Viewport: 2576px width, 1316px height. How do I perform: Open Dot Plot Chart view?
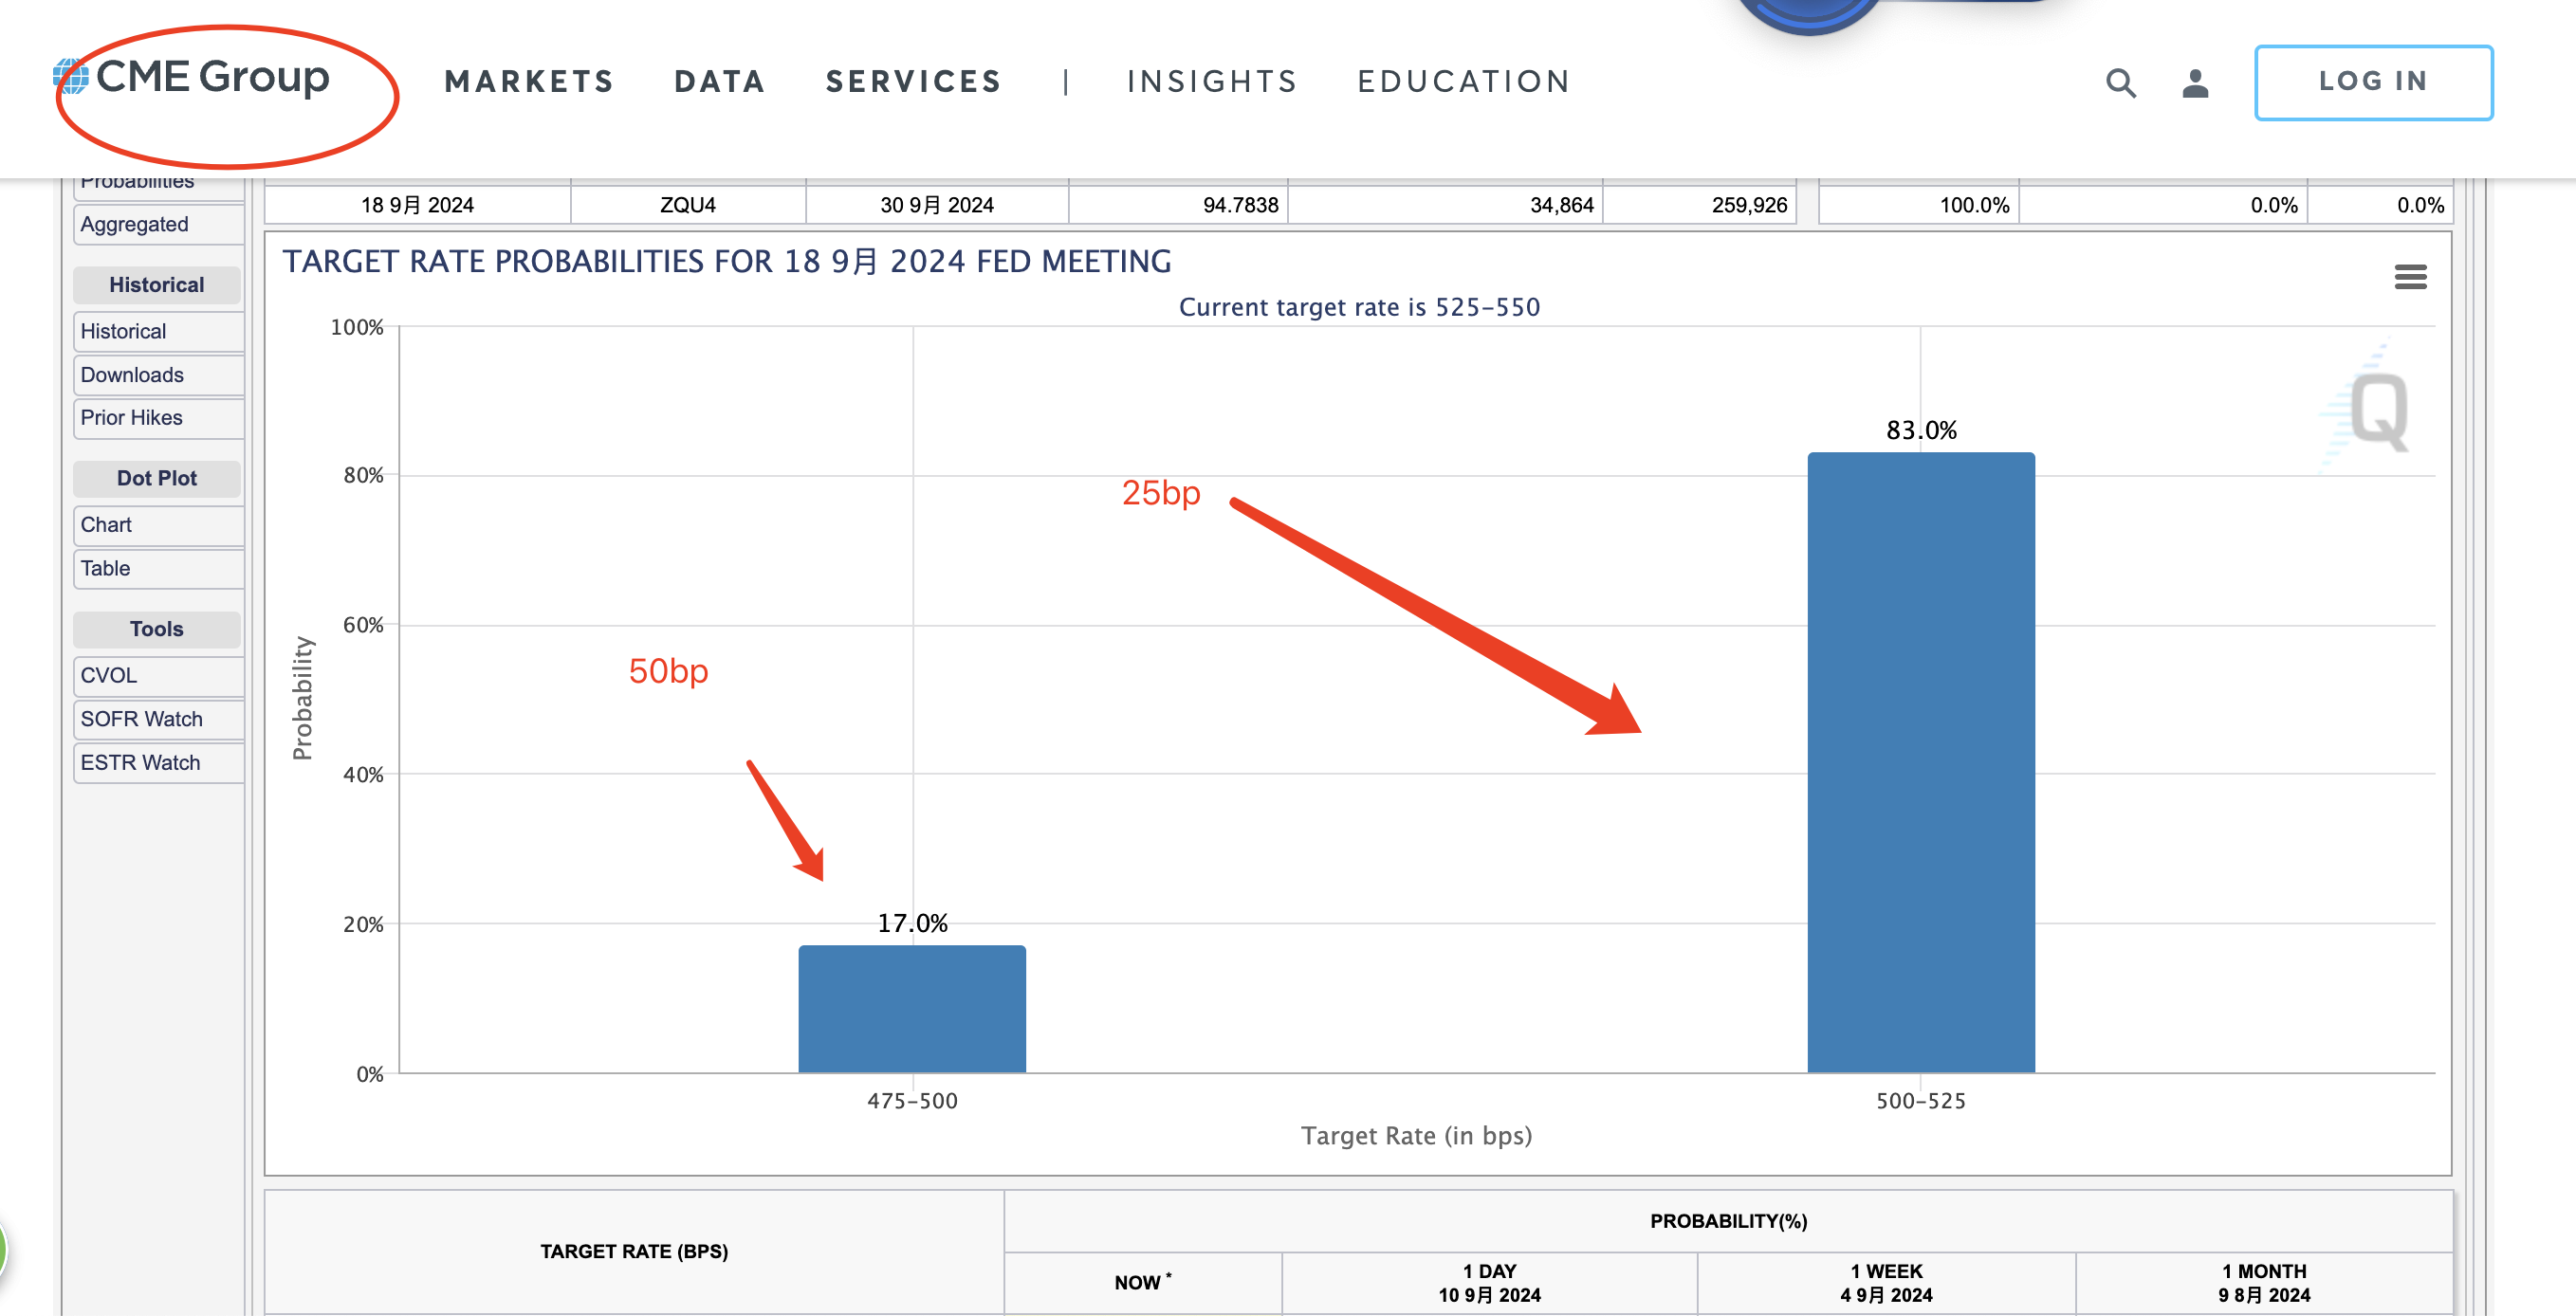[159, 525]
